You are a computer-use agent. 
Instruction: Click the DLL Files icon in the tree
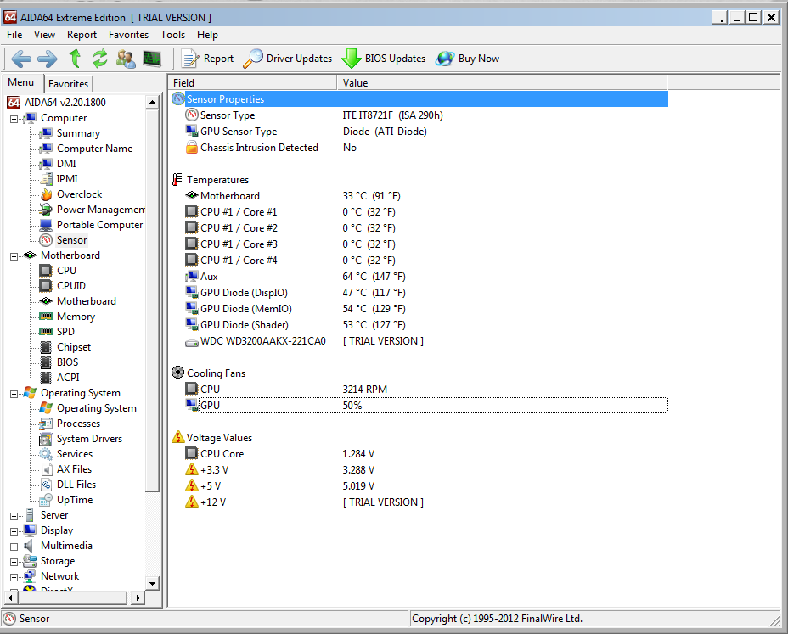[46, 485]
